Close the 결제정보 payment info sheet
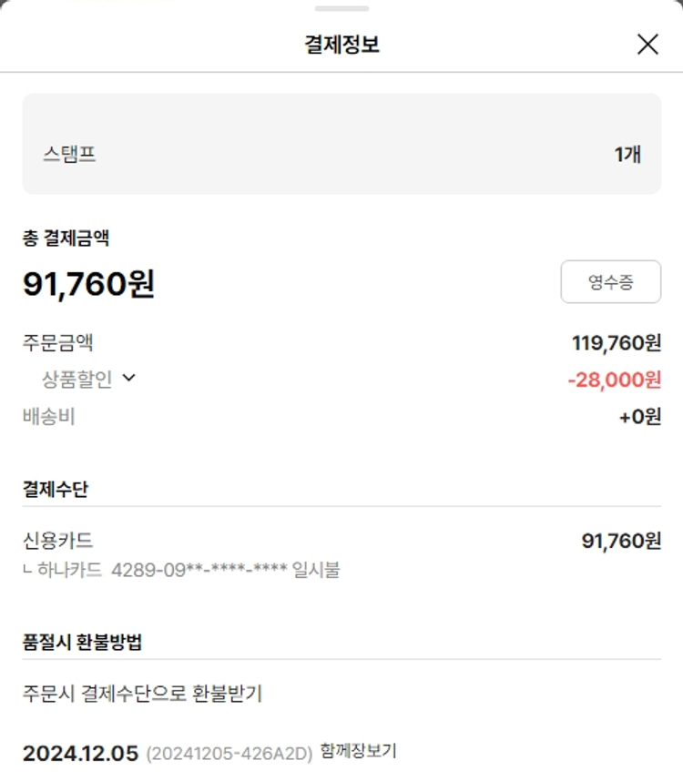683x781 pixels. pos(647,44)
